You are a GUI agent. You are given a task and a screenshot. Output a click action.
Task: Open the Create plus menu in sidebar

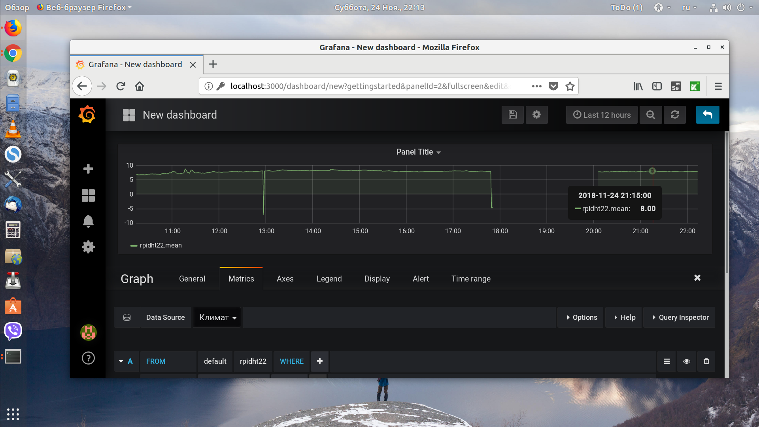(88, 169)
